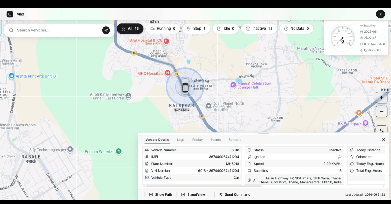Click the Total Eng. Hours label
This screenshot has width=391, height=204.
coord(369,171)
